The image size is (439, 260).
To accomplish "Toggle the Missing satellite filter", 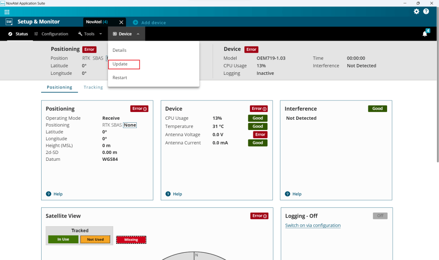I will click(x=131, y=239).
